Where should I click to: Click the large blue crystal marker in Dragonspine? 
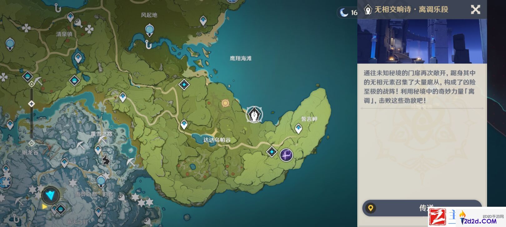[51, 196]
